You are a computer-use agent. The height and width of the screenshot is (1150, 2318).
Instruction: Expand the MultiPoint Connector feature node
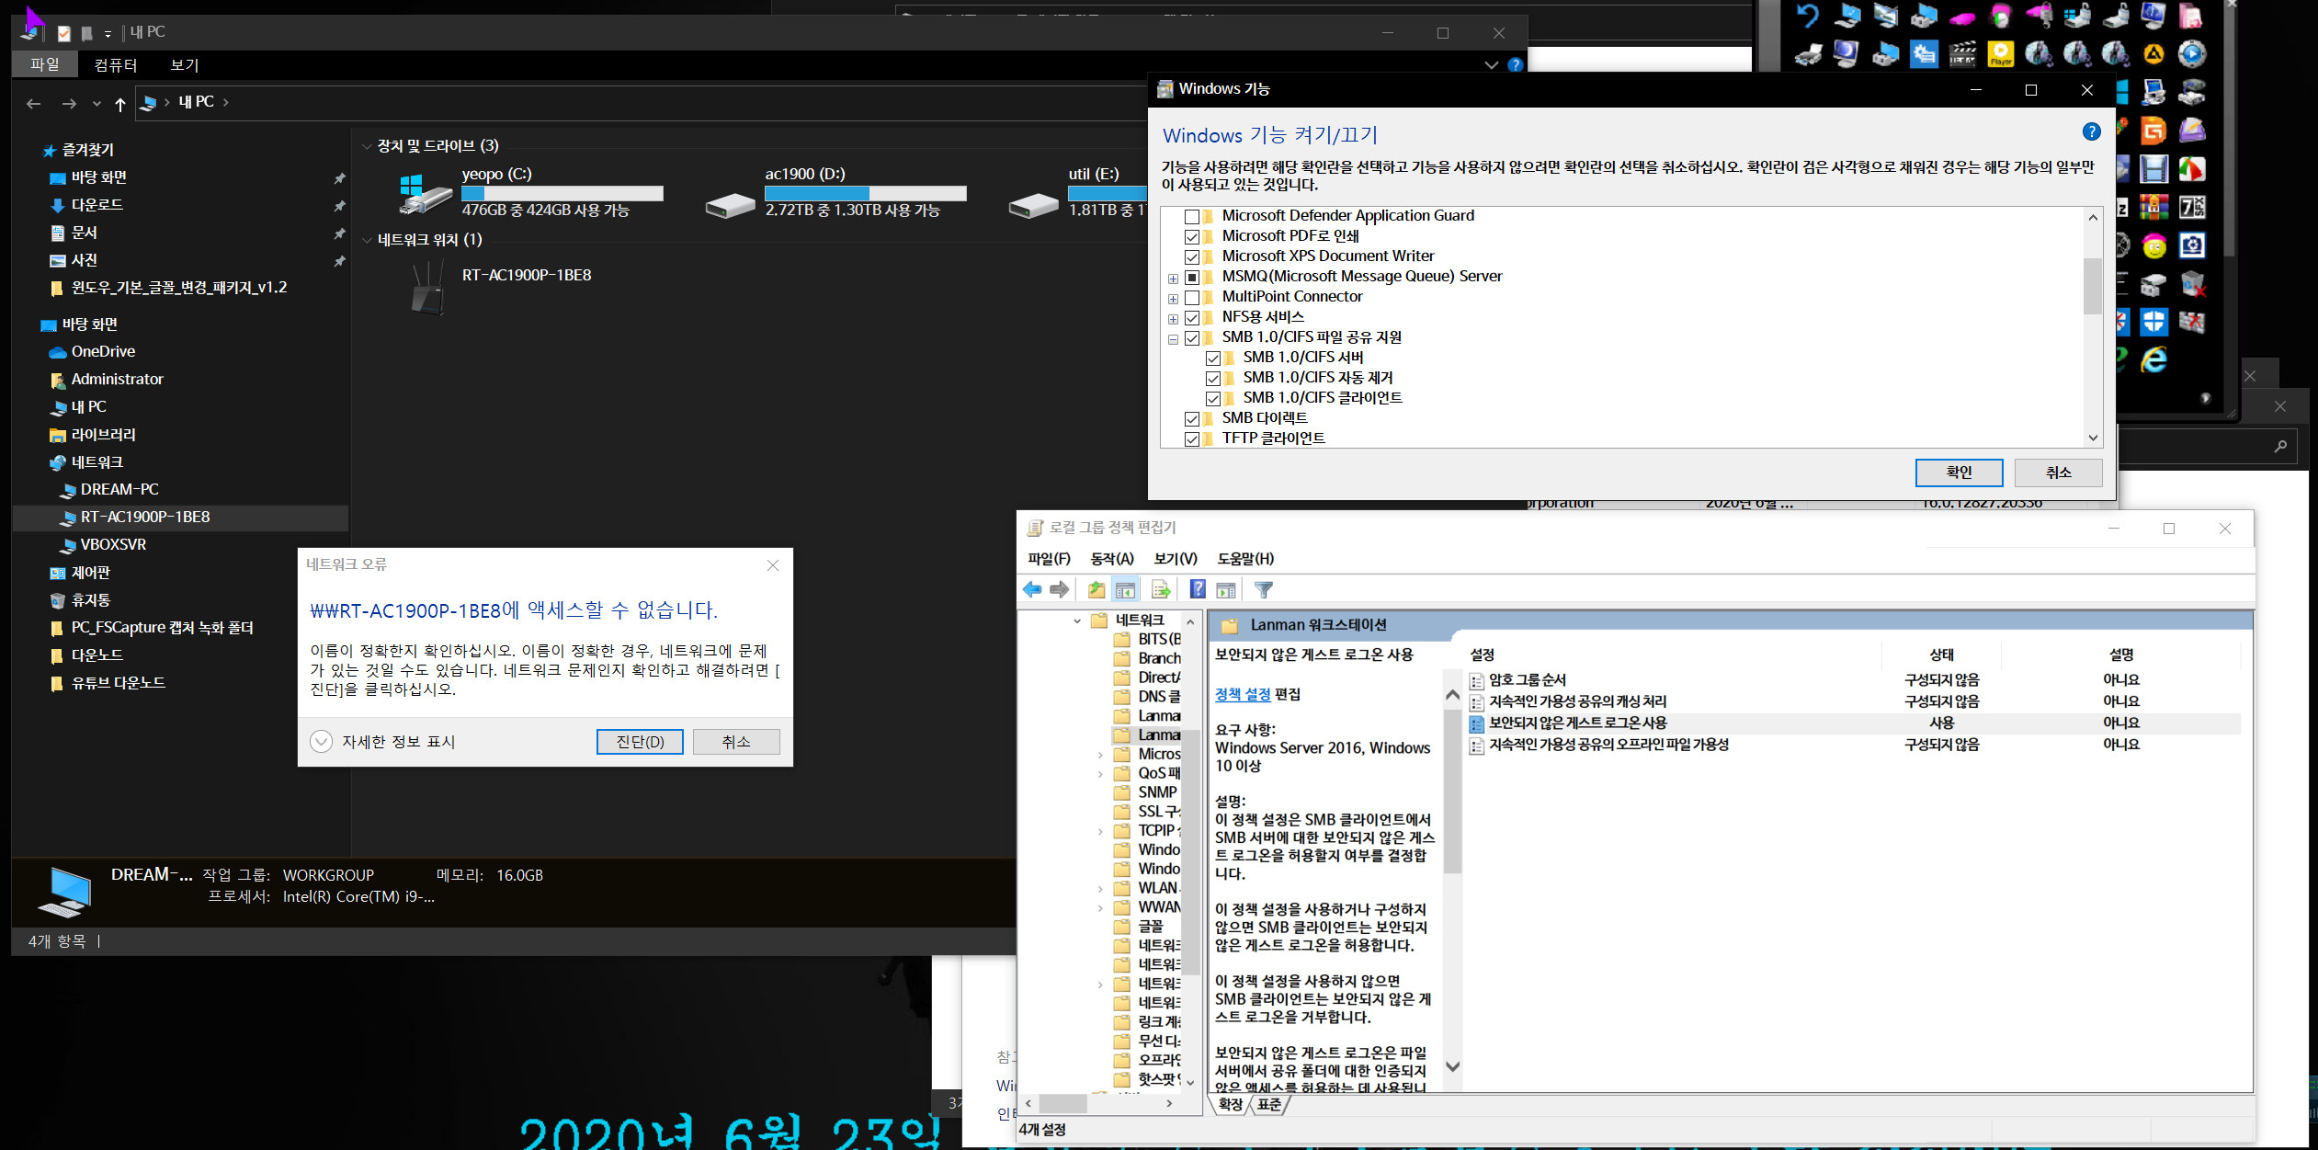tap(1173, 299)
